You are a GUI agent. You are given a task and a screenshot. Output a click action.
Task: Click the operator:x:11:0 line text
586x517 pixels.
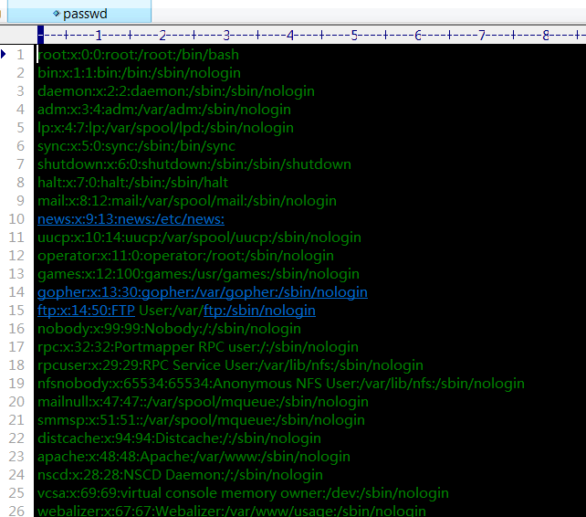pos(185,256)
